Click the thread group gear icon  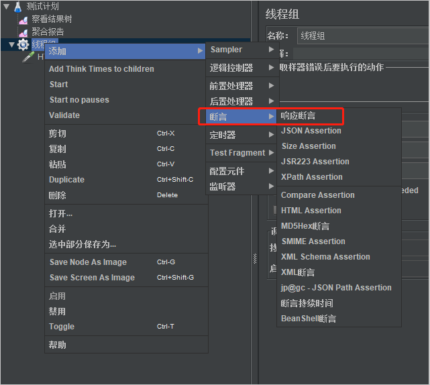point(23,45)
